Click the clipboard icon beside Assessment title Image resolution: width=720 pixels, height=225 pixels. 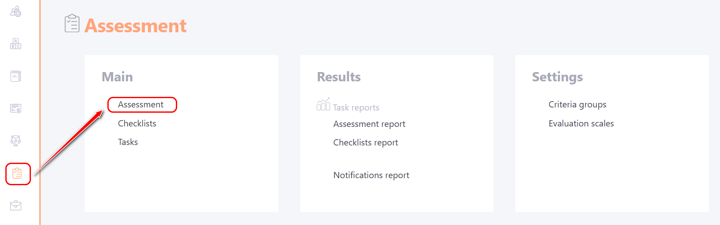72,23
